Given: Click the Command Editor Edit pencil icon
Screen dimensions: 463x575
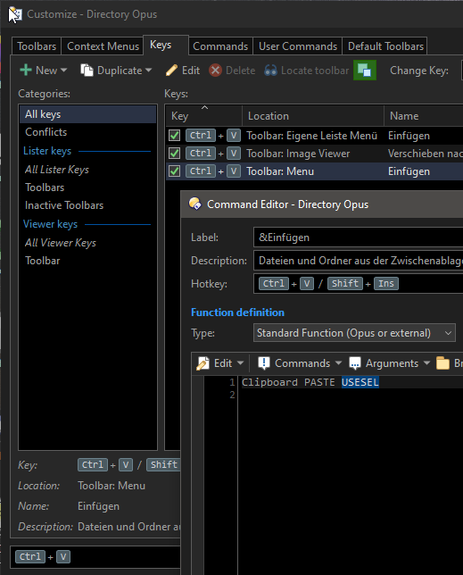Looking at the screenshot, I should click(203, 363).
